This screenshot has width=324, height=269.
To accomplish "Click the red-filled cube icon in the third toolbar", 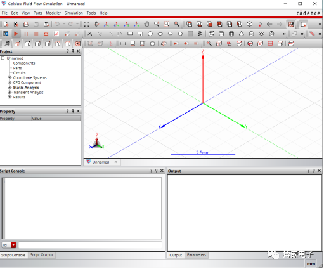I will pyautogui.click(x=250, y=44).
